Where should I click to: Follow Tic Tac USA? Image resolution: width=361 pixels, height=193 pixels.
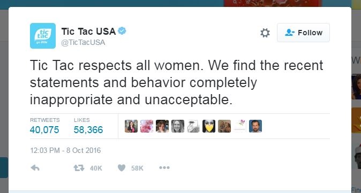pos(303,33)
